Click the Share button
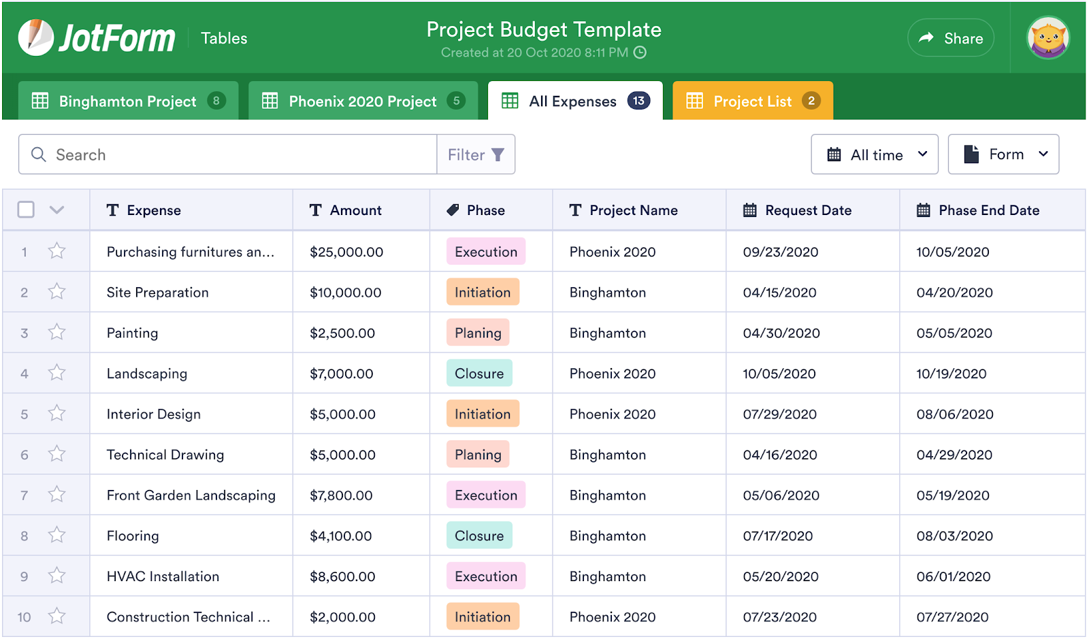This screenshot has height=639, width=1089. point(951,38)
